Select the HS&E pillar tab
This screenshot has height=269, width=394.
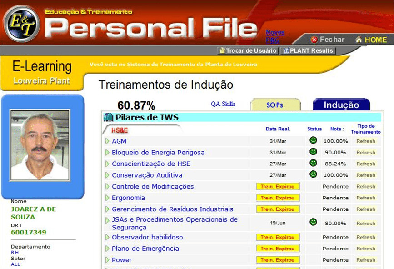120,130
